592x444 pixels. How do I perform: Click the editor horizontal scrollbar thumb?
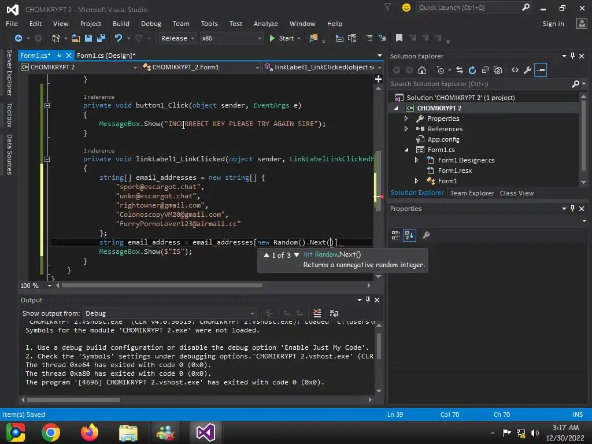click(162, 286)
